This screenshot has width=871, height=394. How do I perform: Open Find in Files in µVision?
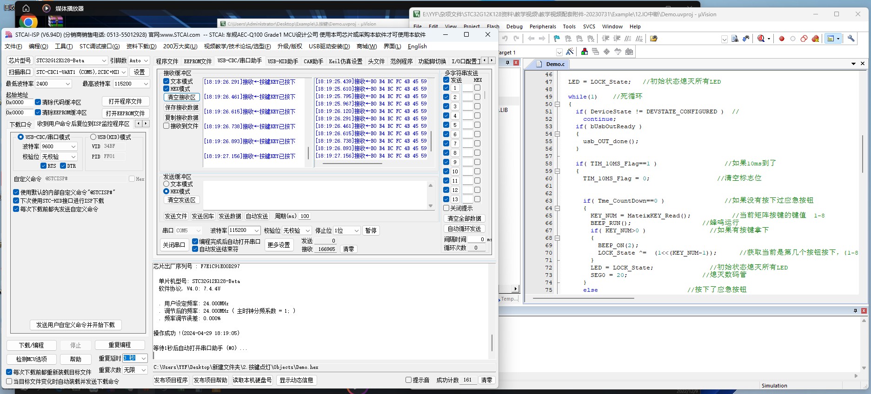(x=735, y=39)
